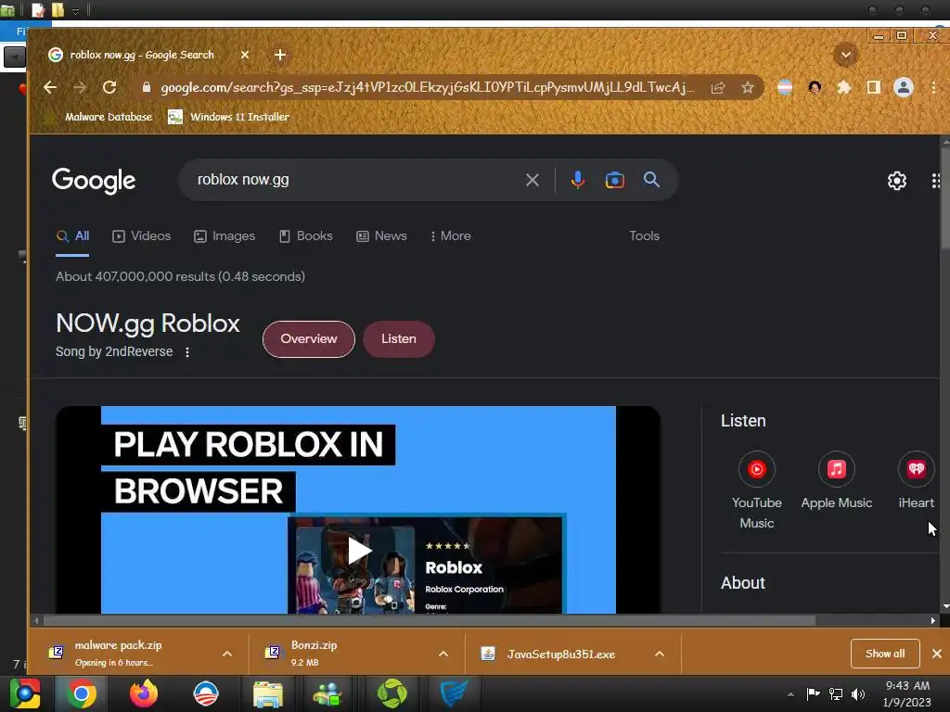Image resolution: width=950 pixels, height=712 pixels.
Task: Click the address bar URL
Action: click(427, 88)
